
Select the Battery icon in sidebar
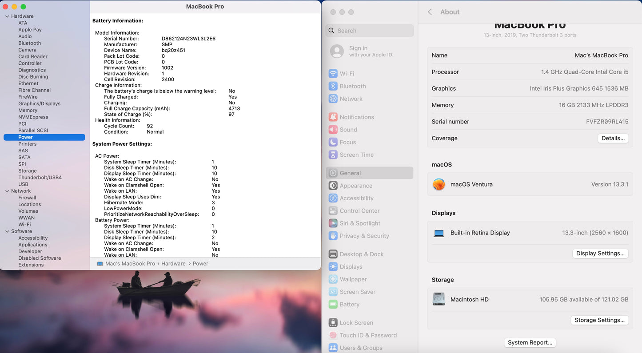[x=333, y=305]
